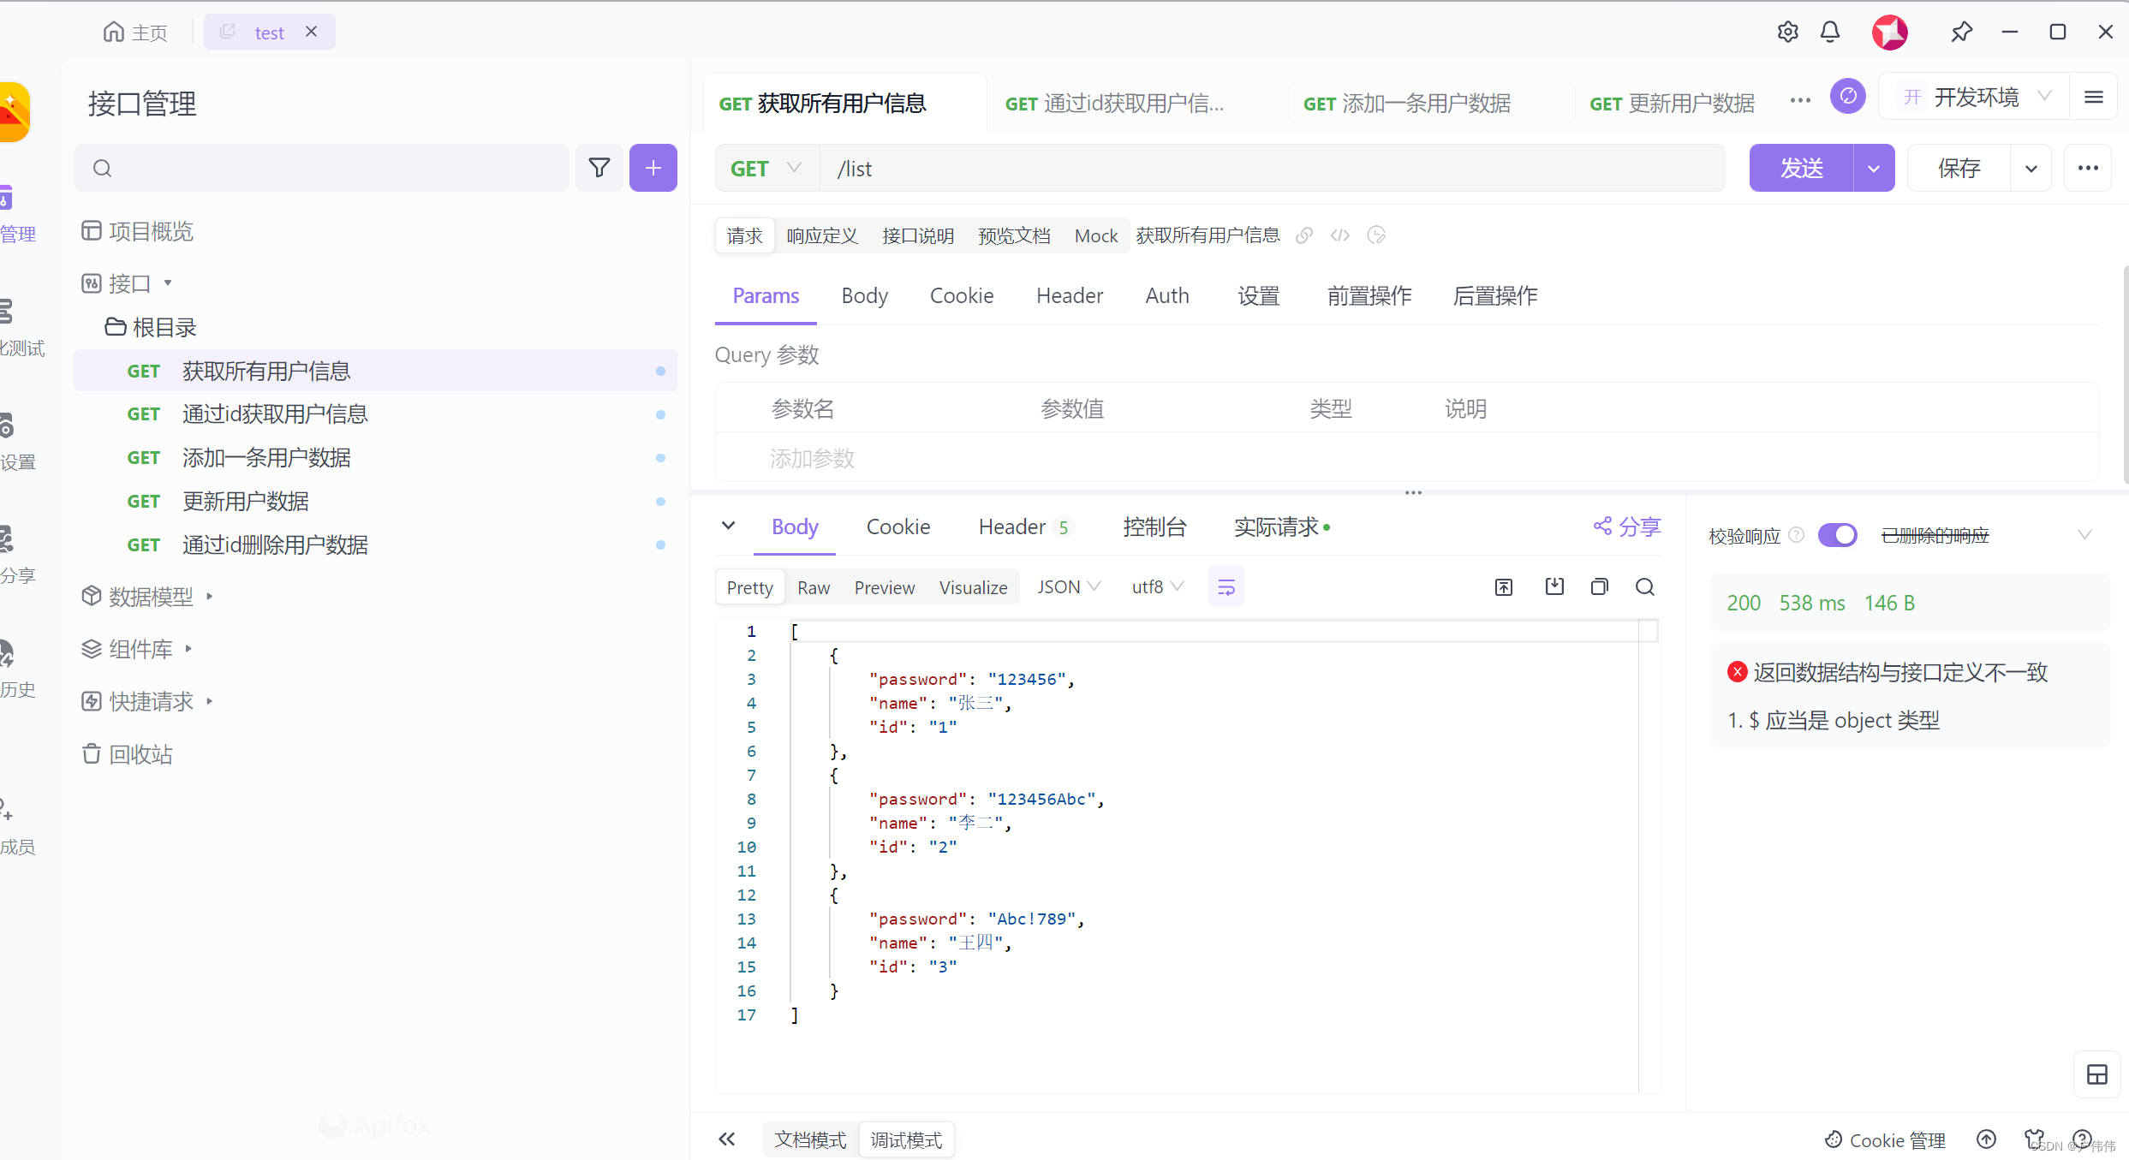The width and height of the screenshot is (2129, 1160).
Task: Click the help question mark next to 校验响应
Action: tap(1797, 536)
